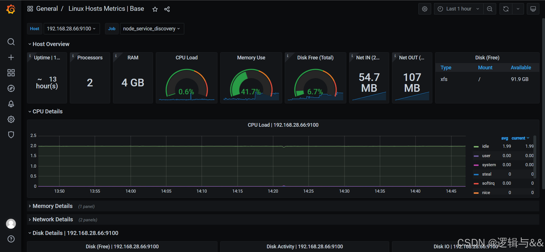
Task: Show info icon on Processors panel
Action: coord(73,56)
